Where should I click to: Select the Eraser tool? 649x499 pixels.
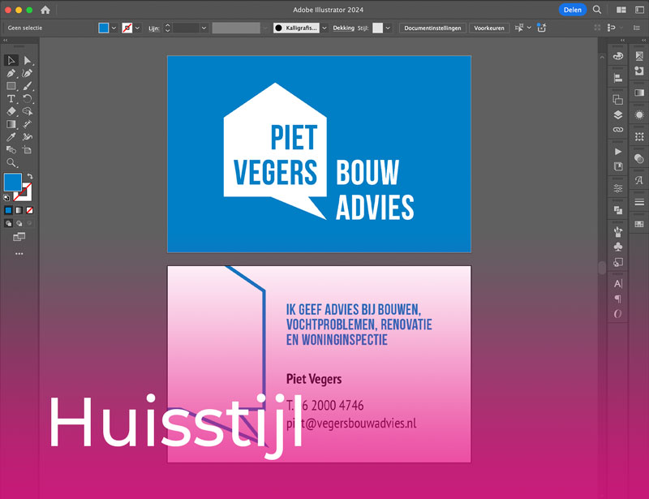coord(11,111)
